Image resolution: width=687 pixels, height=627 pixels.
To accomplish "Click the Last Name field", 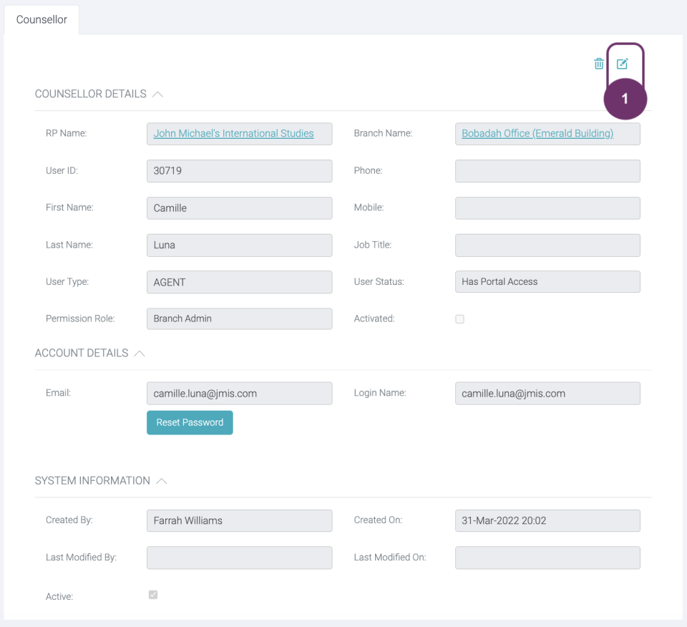I will click(239, 246).
